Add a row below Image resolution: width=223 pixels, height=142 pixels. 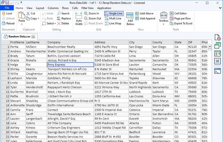pyautogui.click(x=130, y=19)
